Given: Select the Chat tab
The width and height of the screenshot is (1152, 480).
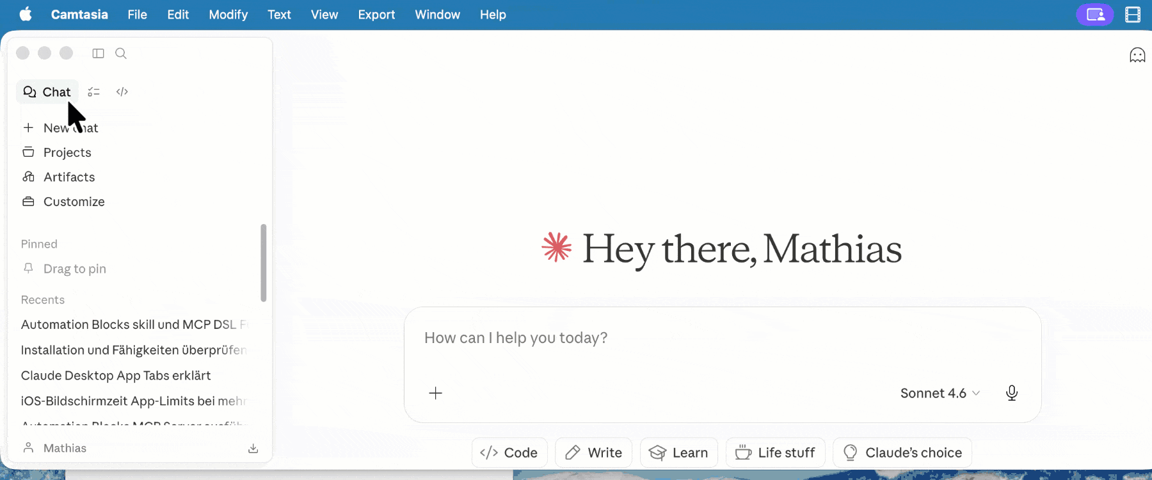Looking at the screenshot, I should [47, 92].
